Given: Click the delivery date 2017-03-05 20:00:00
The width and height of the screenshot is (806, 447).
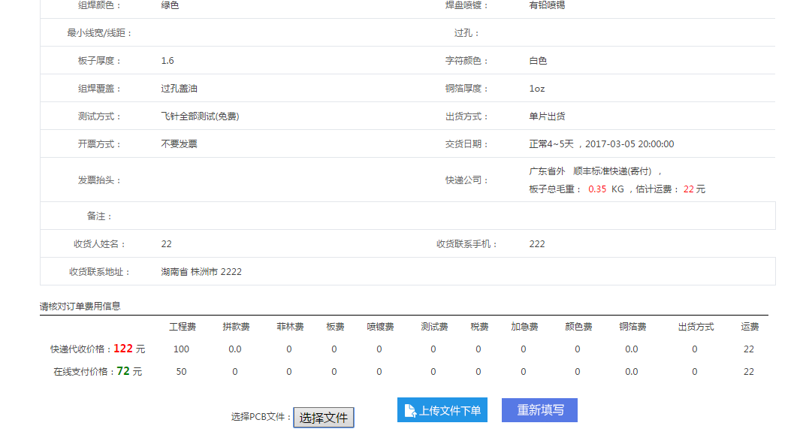Looking at the screenshot, I should click(629, 144).
